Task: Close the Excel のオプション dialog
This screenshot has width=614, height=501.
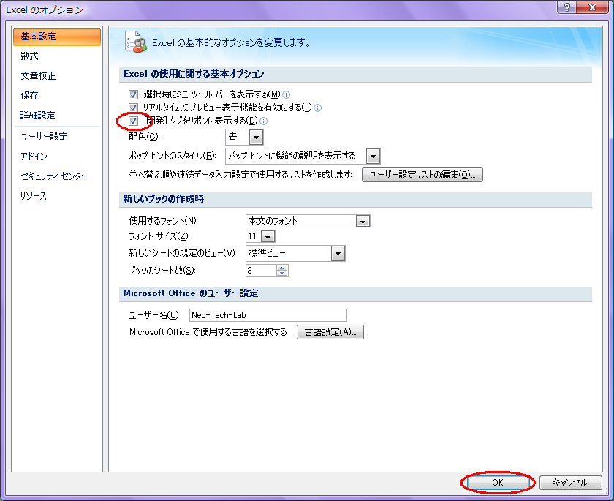Action: tap(593, 7)
